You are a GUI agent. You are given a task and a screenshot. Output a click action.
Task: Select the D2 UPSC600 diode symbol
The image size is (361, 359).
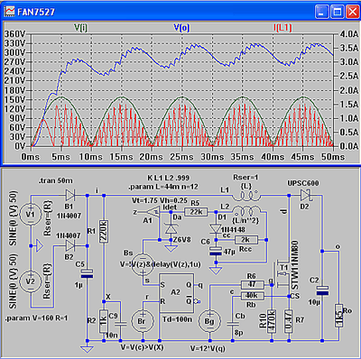(305, 196)
